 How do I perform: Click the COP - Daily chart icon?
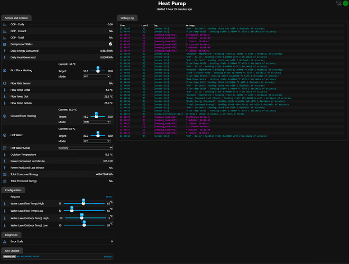tap(5, 24)
